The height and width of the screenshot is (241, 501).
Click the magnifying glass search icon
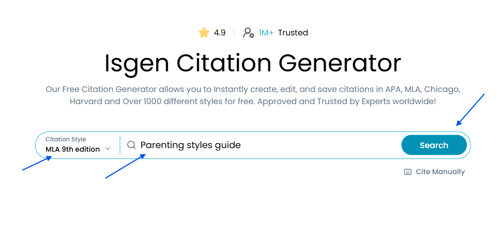pyautogui.click(x=131, y=145)
